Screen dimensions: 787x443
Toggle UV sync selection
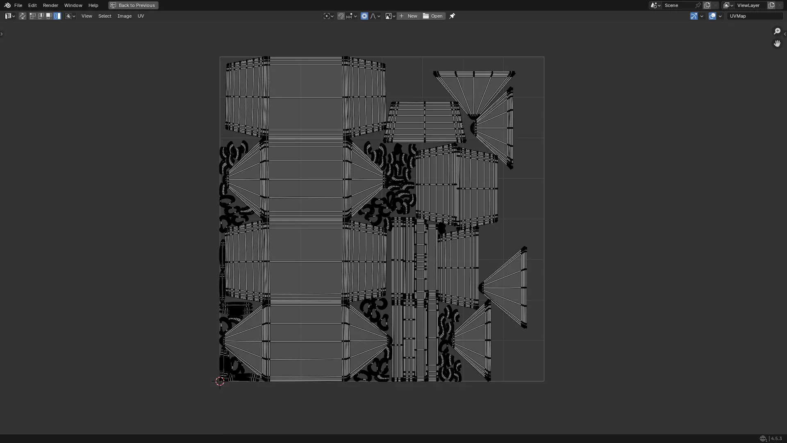click(x=23, y=16)
